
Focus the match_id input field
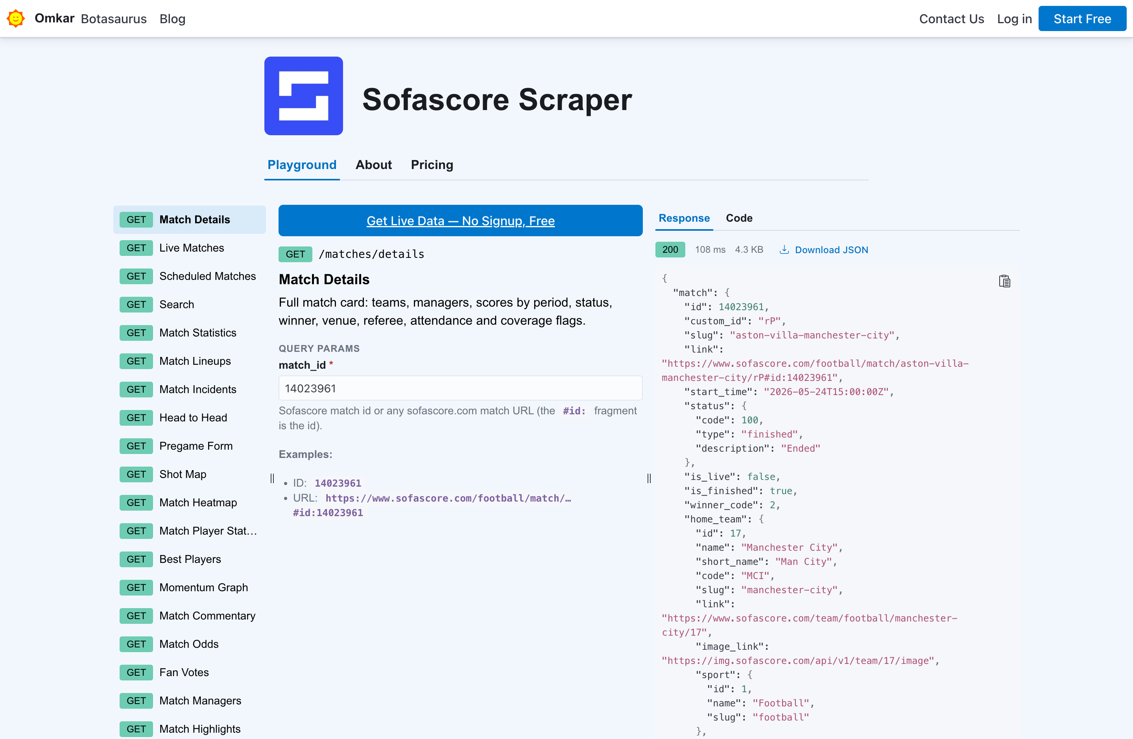pyautogui.click(x=460, y=388)
